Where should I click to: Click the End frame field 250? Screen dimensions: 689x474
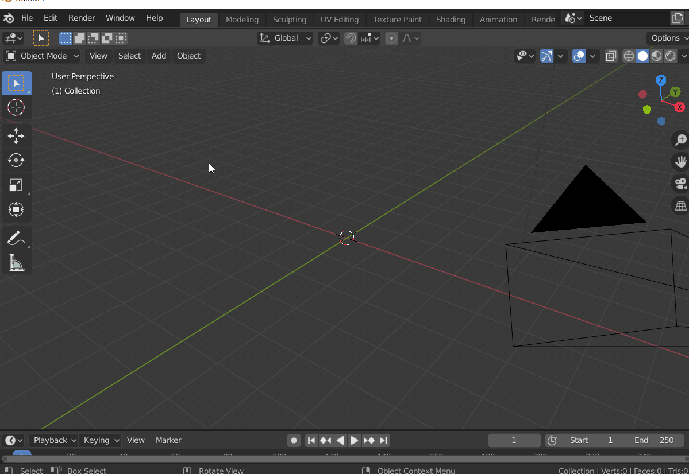click(654, 440)
